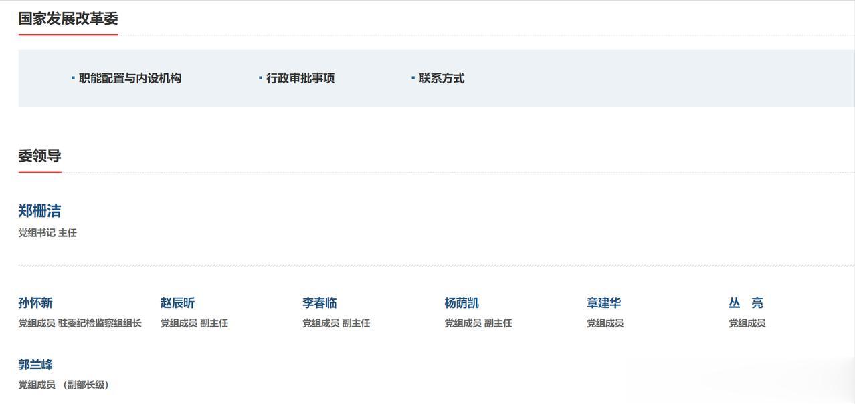The width and height of the screenshot is (855, 404).
Task: Open leader profile of 孙怀新
Action: pyautogui.click(x=35, y=303)
